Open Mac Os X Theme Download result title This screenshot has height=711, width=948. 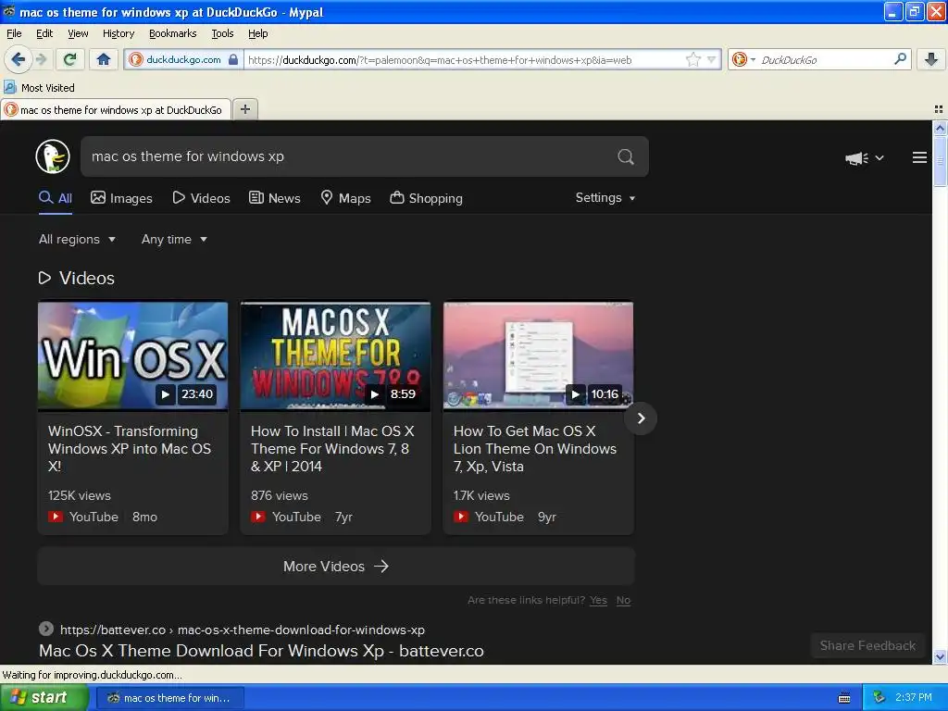(261, 651)
